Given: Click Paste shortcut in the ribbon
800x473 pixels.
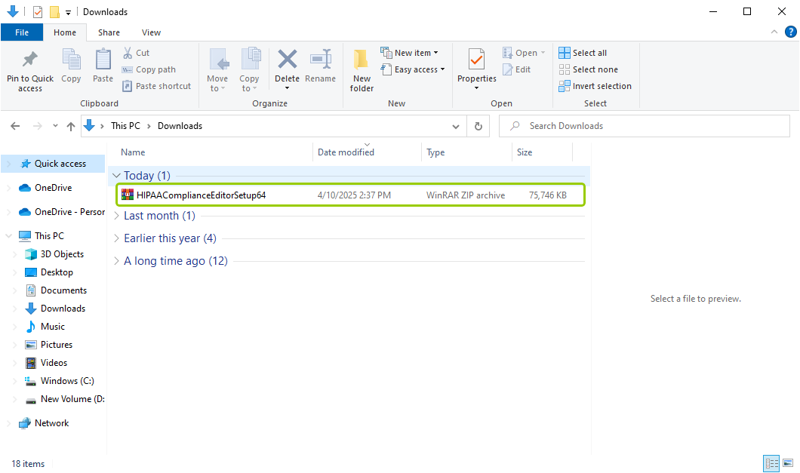Looking at the screenshot, I should pyautogui.click(x=157, y=86).
